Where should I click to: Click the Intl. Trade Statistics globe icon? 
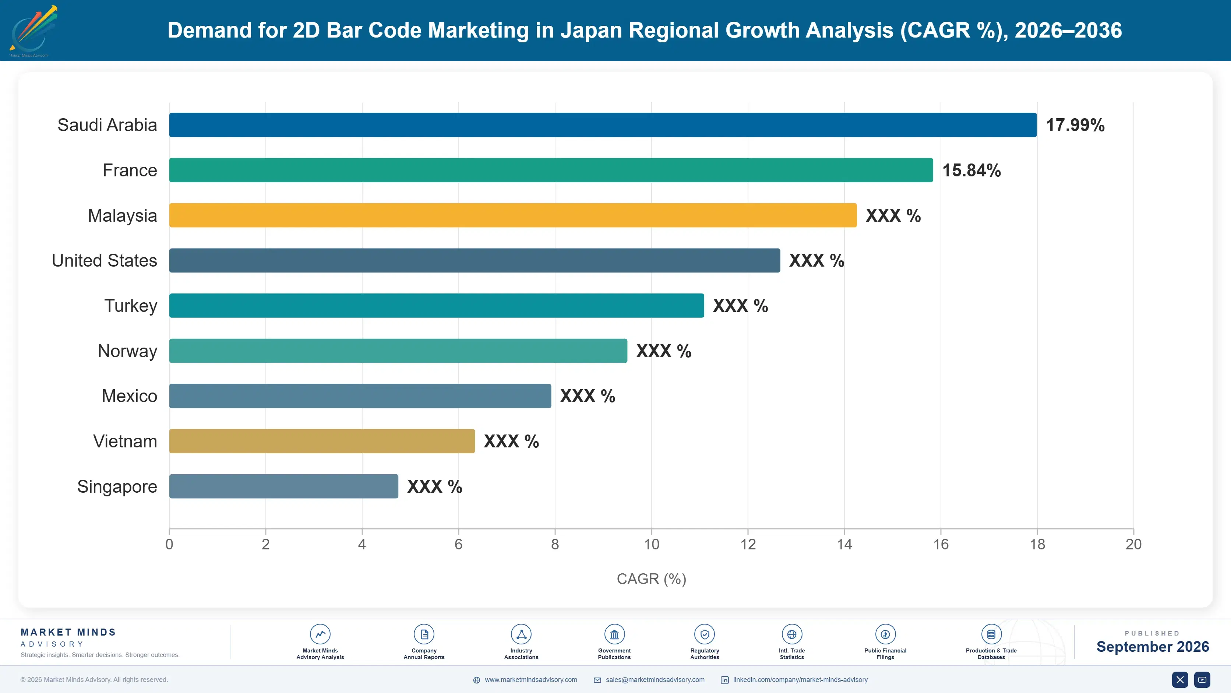792,634
